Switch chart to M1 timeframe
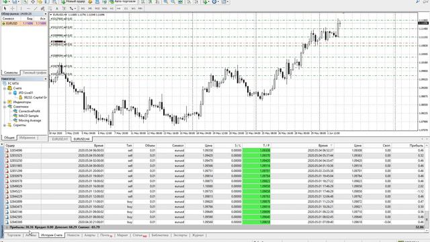The image size is (430, 242). tap(83, 9)
